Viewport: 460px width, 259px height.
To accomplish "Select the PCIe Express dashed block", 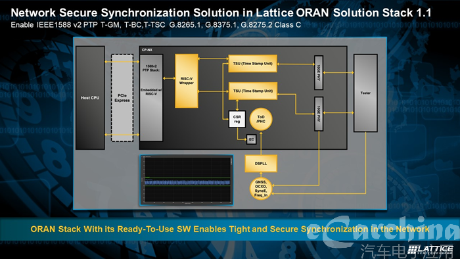I will (x=122, y=98).
